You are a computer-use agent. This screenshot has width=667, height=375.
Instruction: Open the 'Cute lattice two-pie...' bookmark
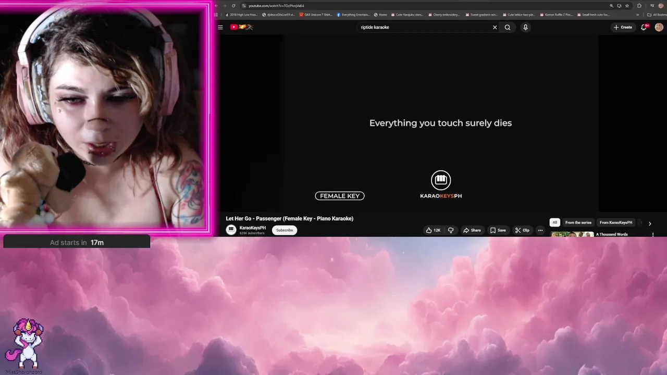(x=519, y=15)
